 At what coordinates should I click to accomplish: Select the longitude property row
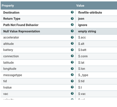point(59,69)
